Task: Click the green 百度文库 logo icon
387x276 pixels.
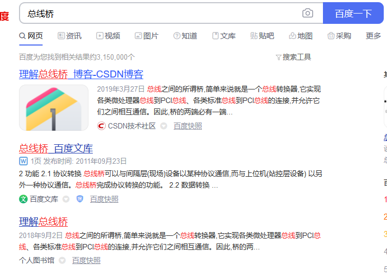Action: click(23, 199)
